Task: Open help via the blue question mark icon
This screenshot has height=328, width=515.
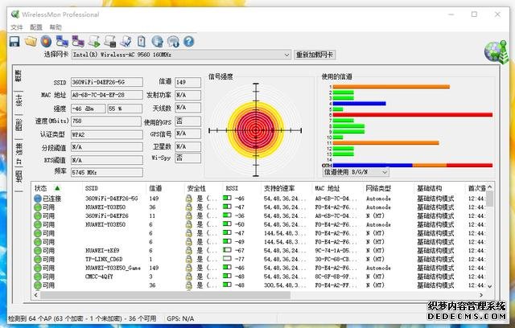Action: [x=189, y=42]
